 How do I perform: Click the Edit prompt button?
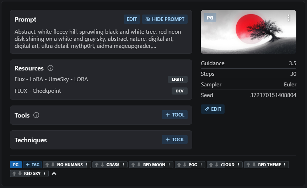point(132,19)
